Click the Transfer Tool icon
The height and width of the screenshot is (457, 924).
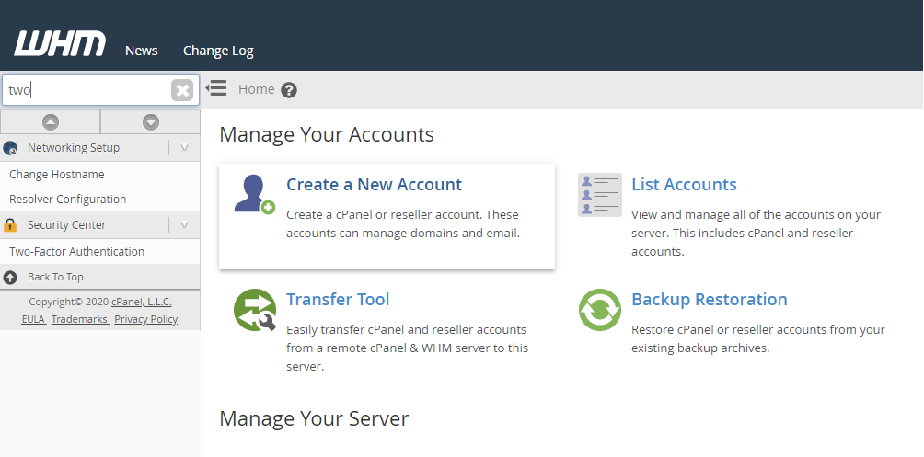[255, 310]
